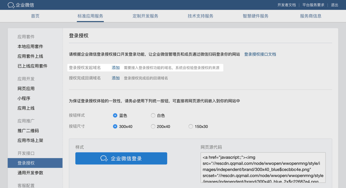Click the 企业微信 logo in header
The height and width of the screenshot is (188, 346).
[x=21, y=5]
